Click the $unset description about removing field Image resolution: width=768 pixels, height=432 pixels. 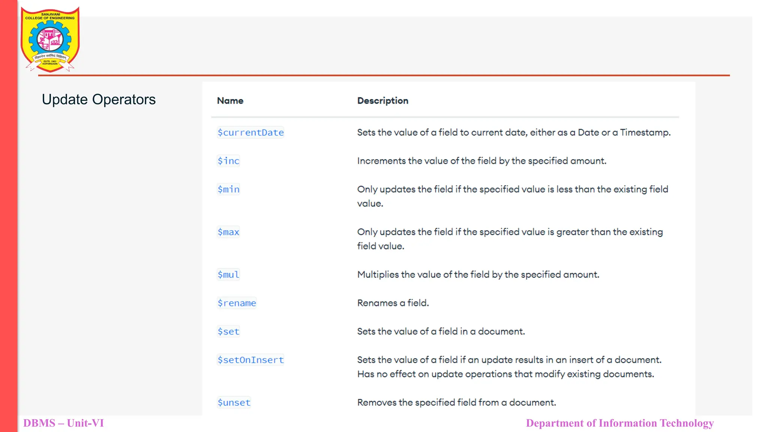pos(456,403)
